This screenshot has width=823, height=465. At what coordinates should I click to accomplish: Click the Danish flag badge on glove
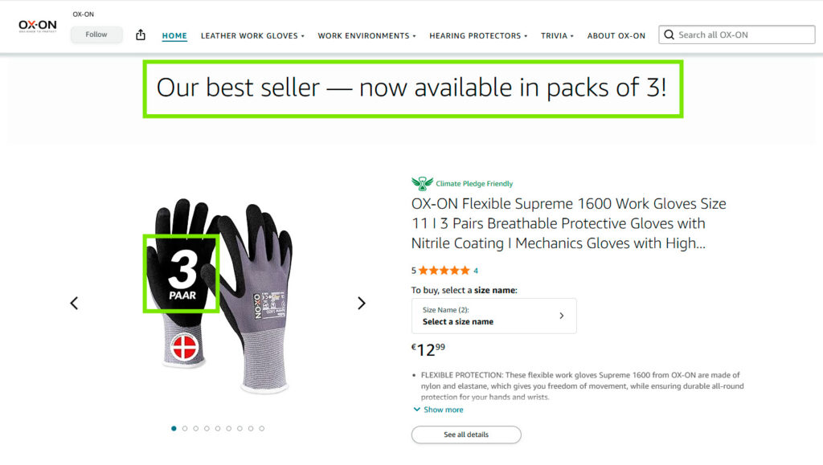coord(185,348)
